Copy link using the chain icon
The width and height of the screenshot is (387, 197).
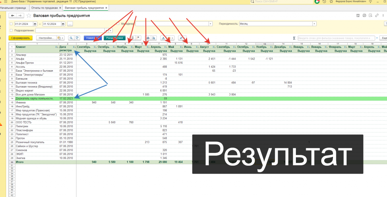click(x=377, y=15)
